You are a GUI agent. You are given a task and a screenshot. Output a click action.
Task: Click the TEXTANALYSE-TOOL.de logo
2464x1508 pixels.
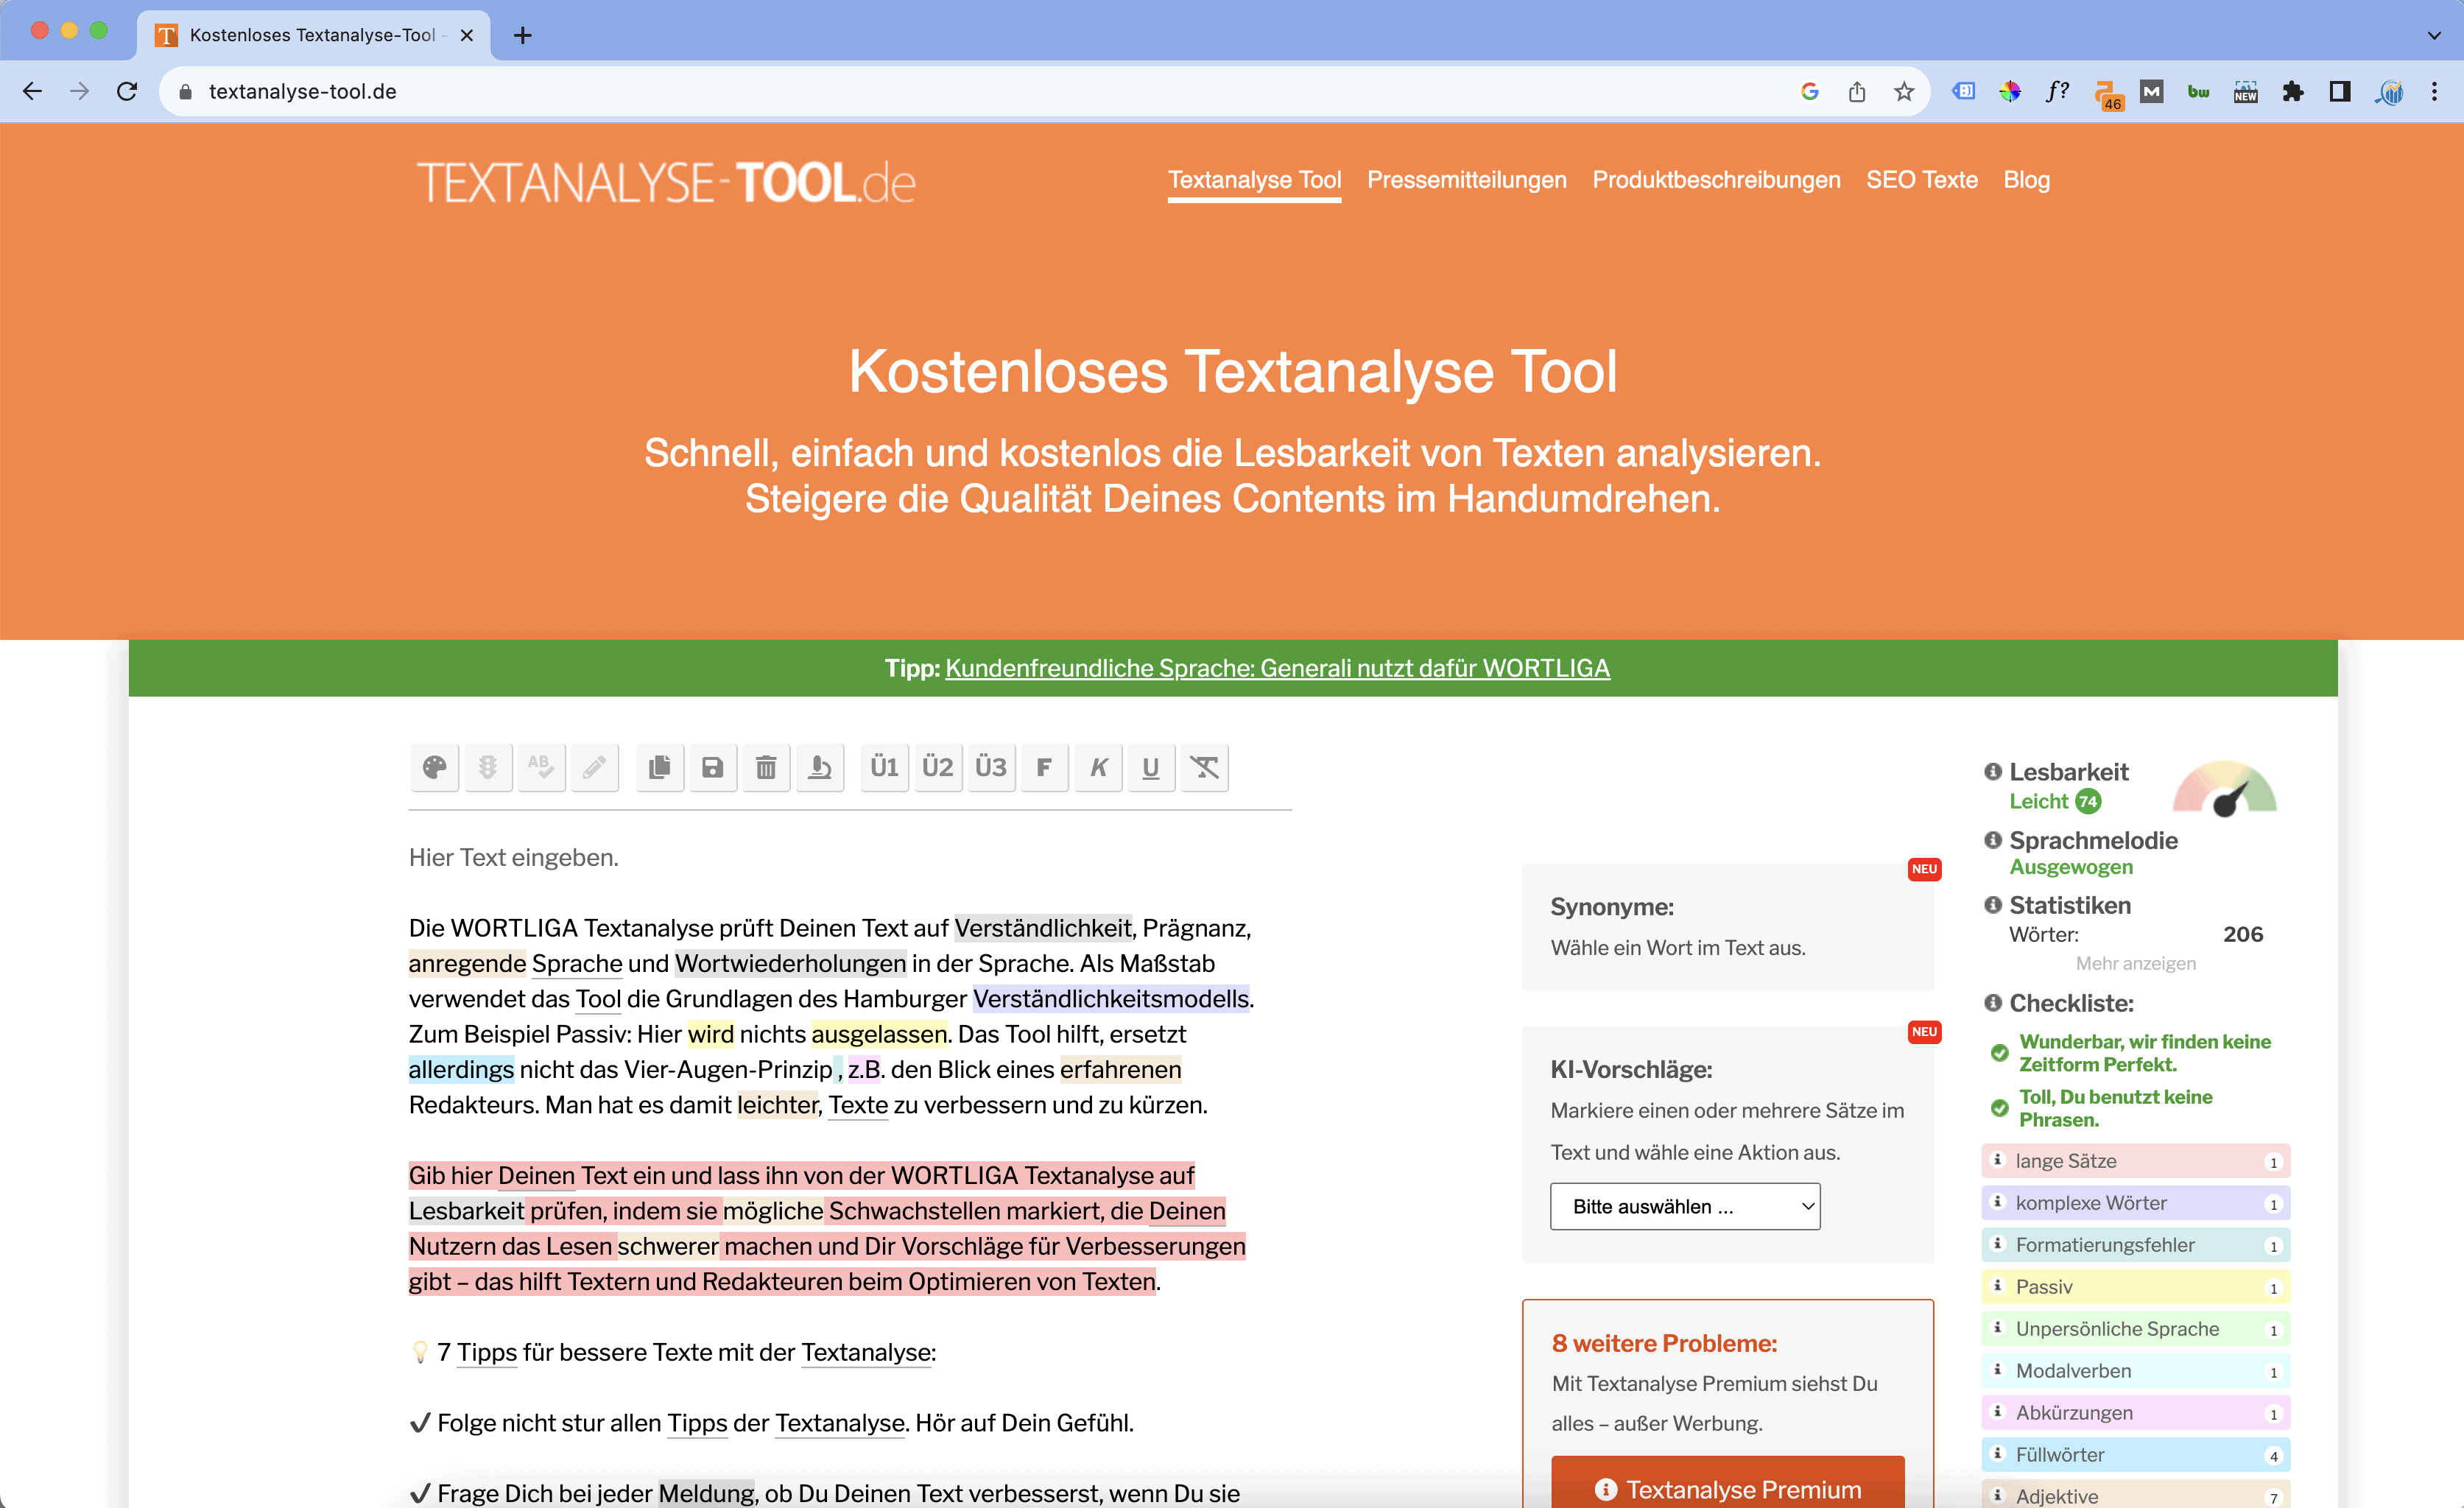(x=666, y=183)
